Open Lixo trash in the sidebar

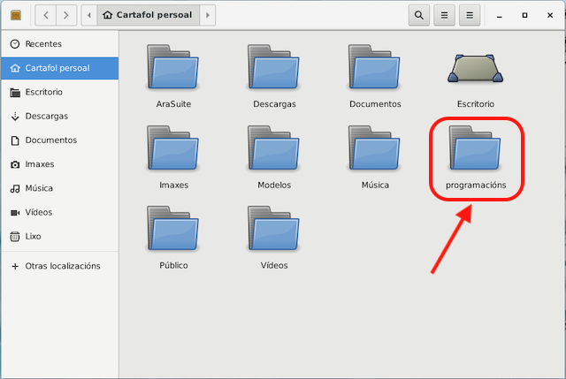click(34, 237)
